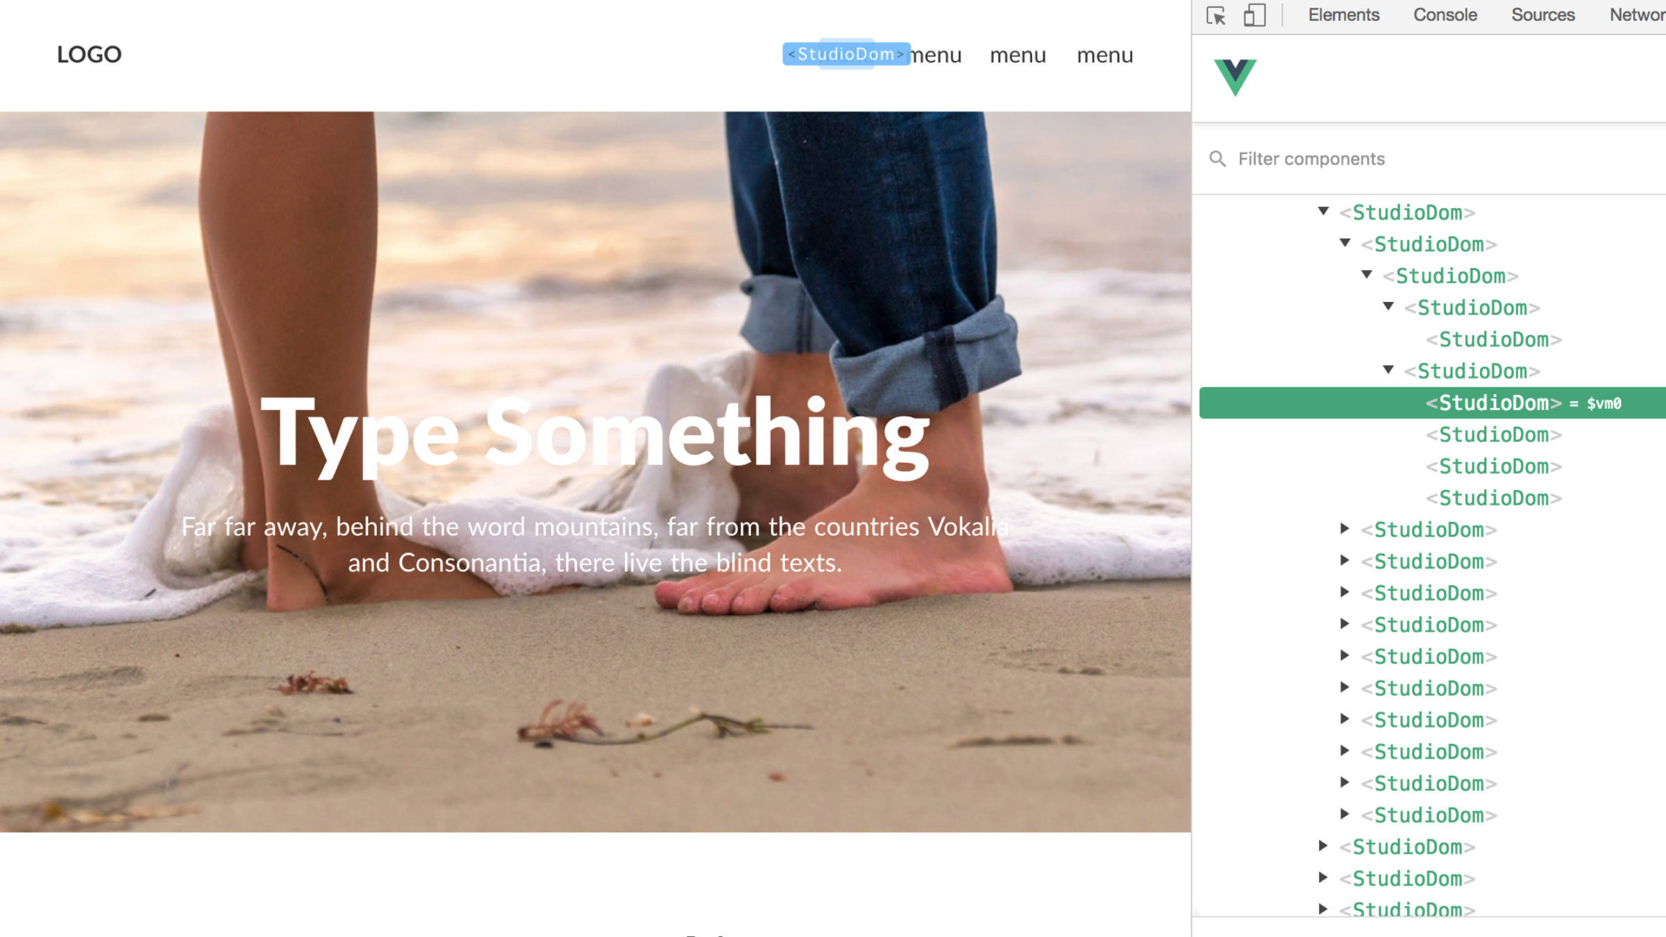1666x937 pixels.
Task: Click the blue StudioDom overlay label in the navbar
Action: click(846, 54)
